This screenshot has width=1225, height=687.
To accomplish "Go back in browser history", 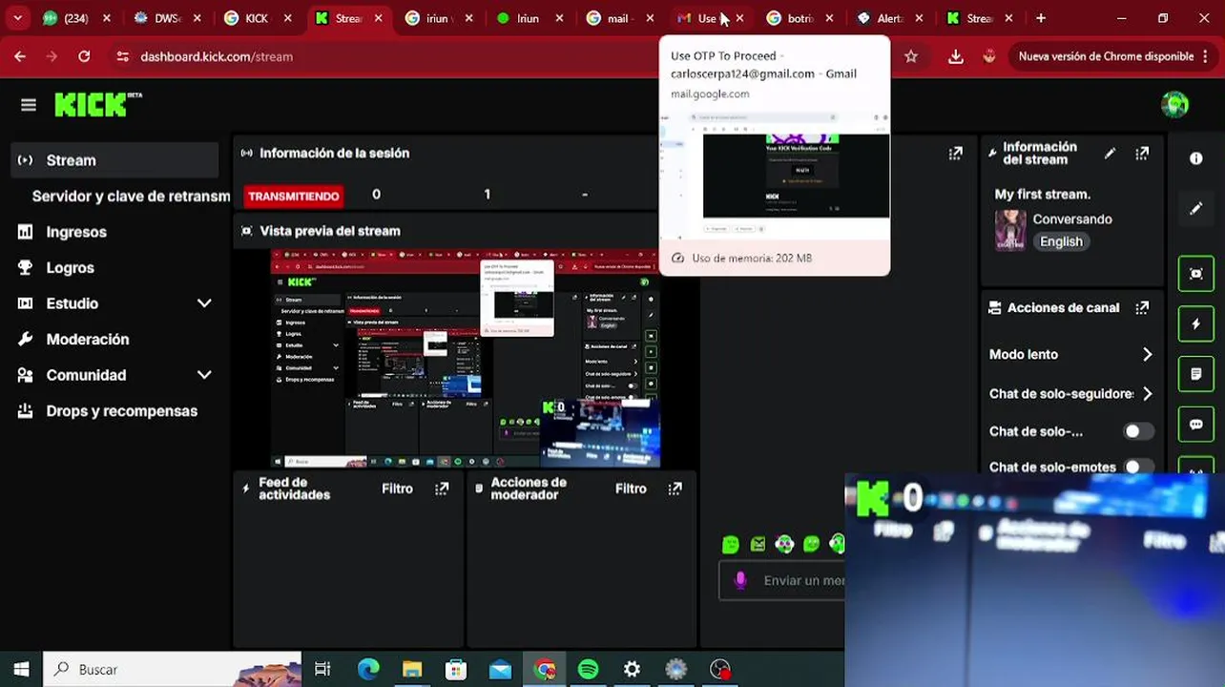I will pyautogui.click(x=20, y=56).
